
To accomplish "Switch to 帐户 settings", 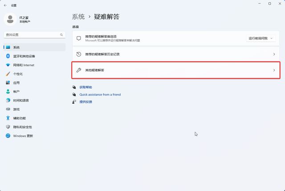I will click(x=35, y=92).
